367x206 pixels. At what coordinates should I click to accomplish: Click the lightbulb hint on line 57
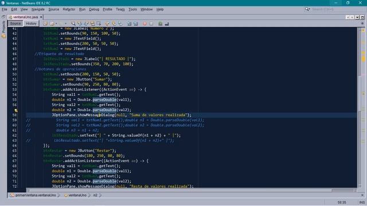15,110
